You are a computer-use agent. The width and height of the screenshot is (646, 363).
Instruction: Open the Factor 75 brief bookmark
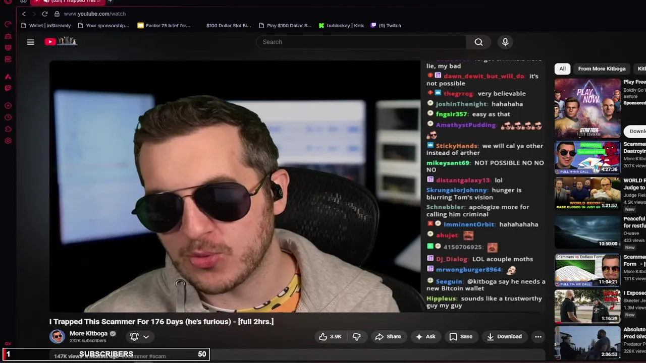164,25
